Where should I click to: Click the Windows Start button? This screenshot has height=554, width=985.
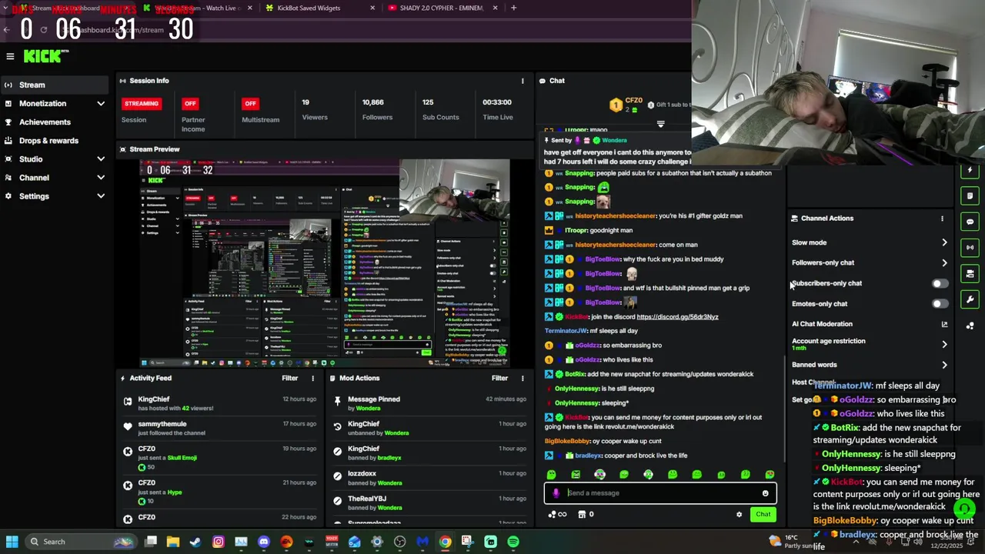12,542
